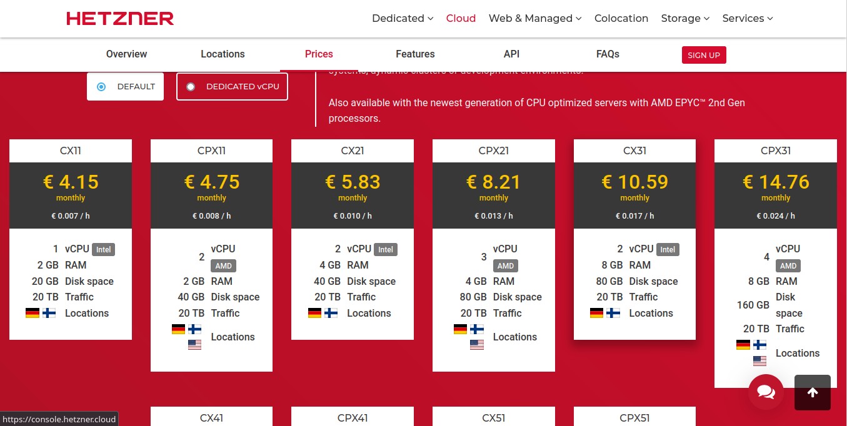Click the US flag in CPX31 card
This screenshot has width=847, height=426.
[x=759, y=361]
